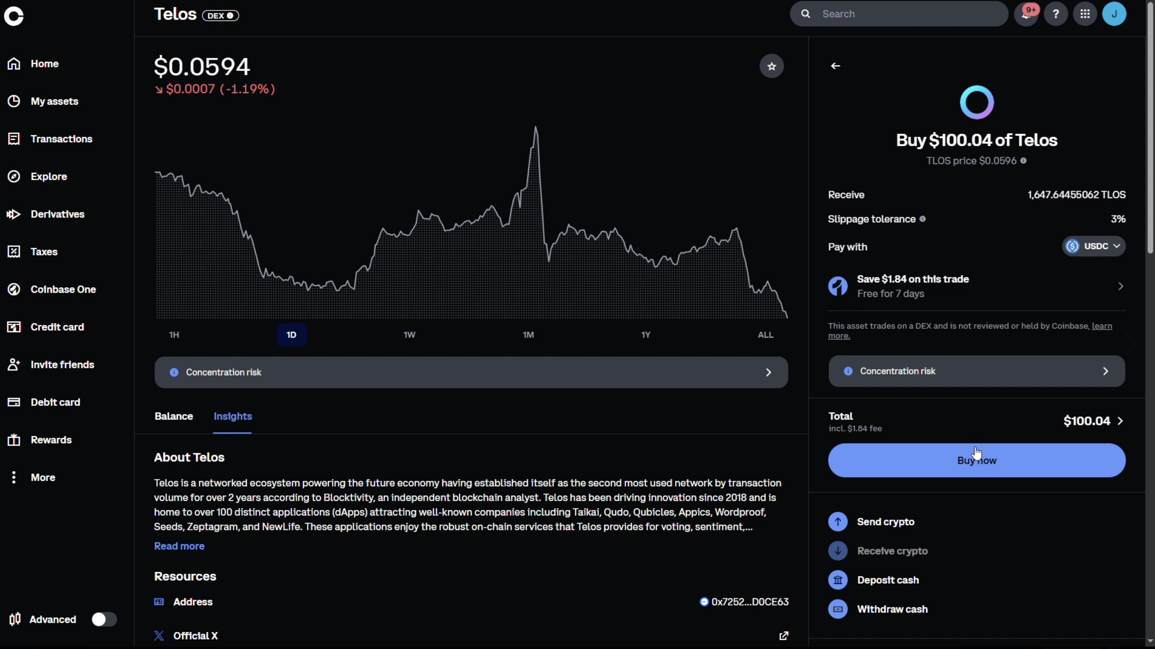Open Save $1.84 on this trade offer
This screenshot has width=1155, height=649.
coord(976,286)
